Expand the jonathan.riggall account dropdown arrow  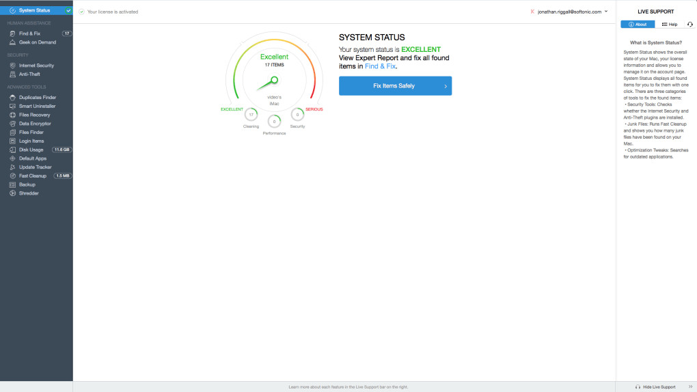[x=606, y=12]
